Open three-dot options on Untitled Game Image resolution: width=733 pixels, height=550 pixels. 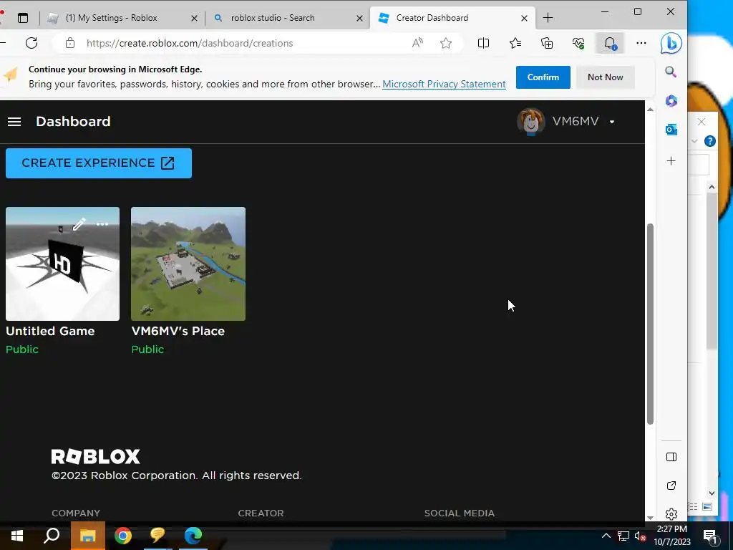click(x=102, y=224)
